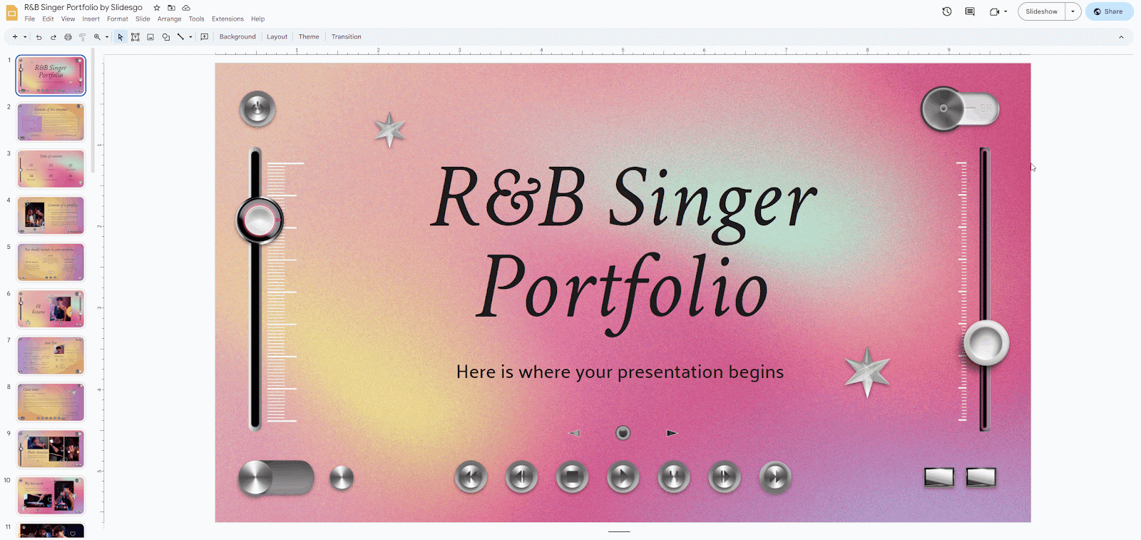Viewport: 1141px width, 540px height.
Task: Open the File menu
Action: [x=30, y=19]
